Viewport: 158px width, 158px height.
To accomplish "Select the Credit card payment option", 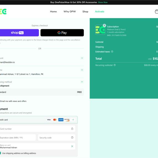I will 39,120.
